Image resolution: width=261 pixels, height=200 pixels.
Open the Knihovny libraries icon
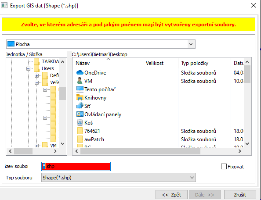[x=80, y=97]
